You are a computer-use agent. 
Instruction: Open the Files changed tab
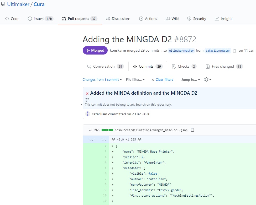224,67
